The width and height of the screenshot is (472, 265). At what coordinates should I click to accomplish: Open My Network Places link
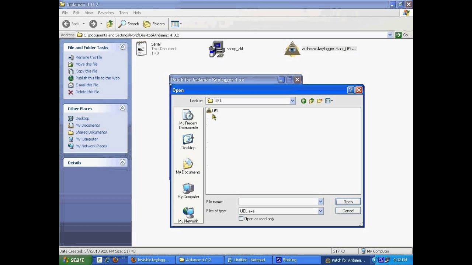click(x=91, y=146)
